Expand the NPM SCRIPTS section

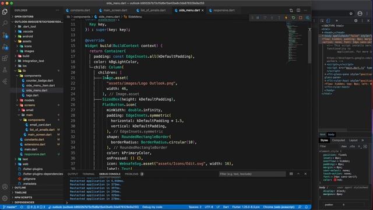coord(23,197)
